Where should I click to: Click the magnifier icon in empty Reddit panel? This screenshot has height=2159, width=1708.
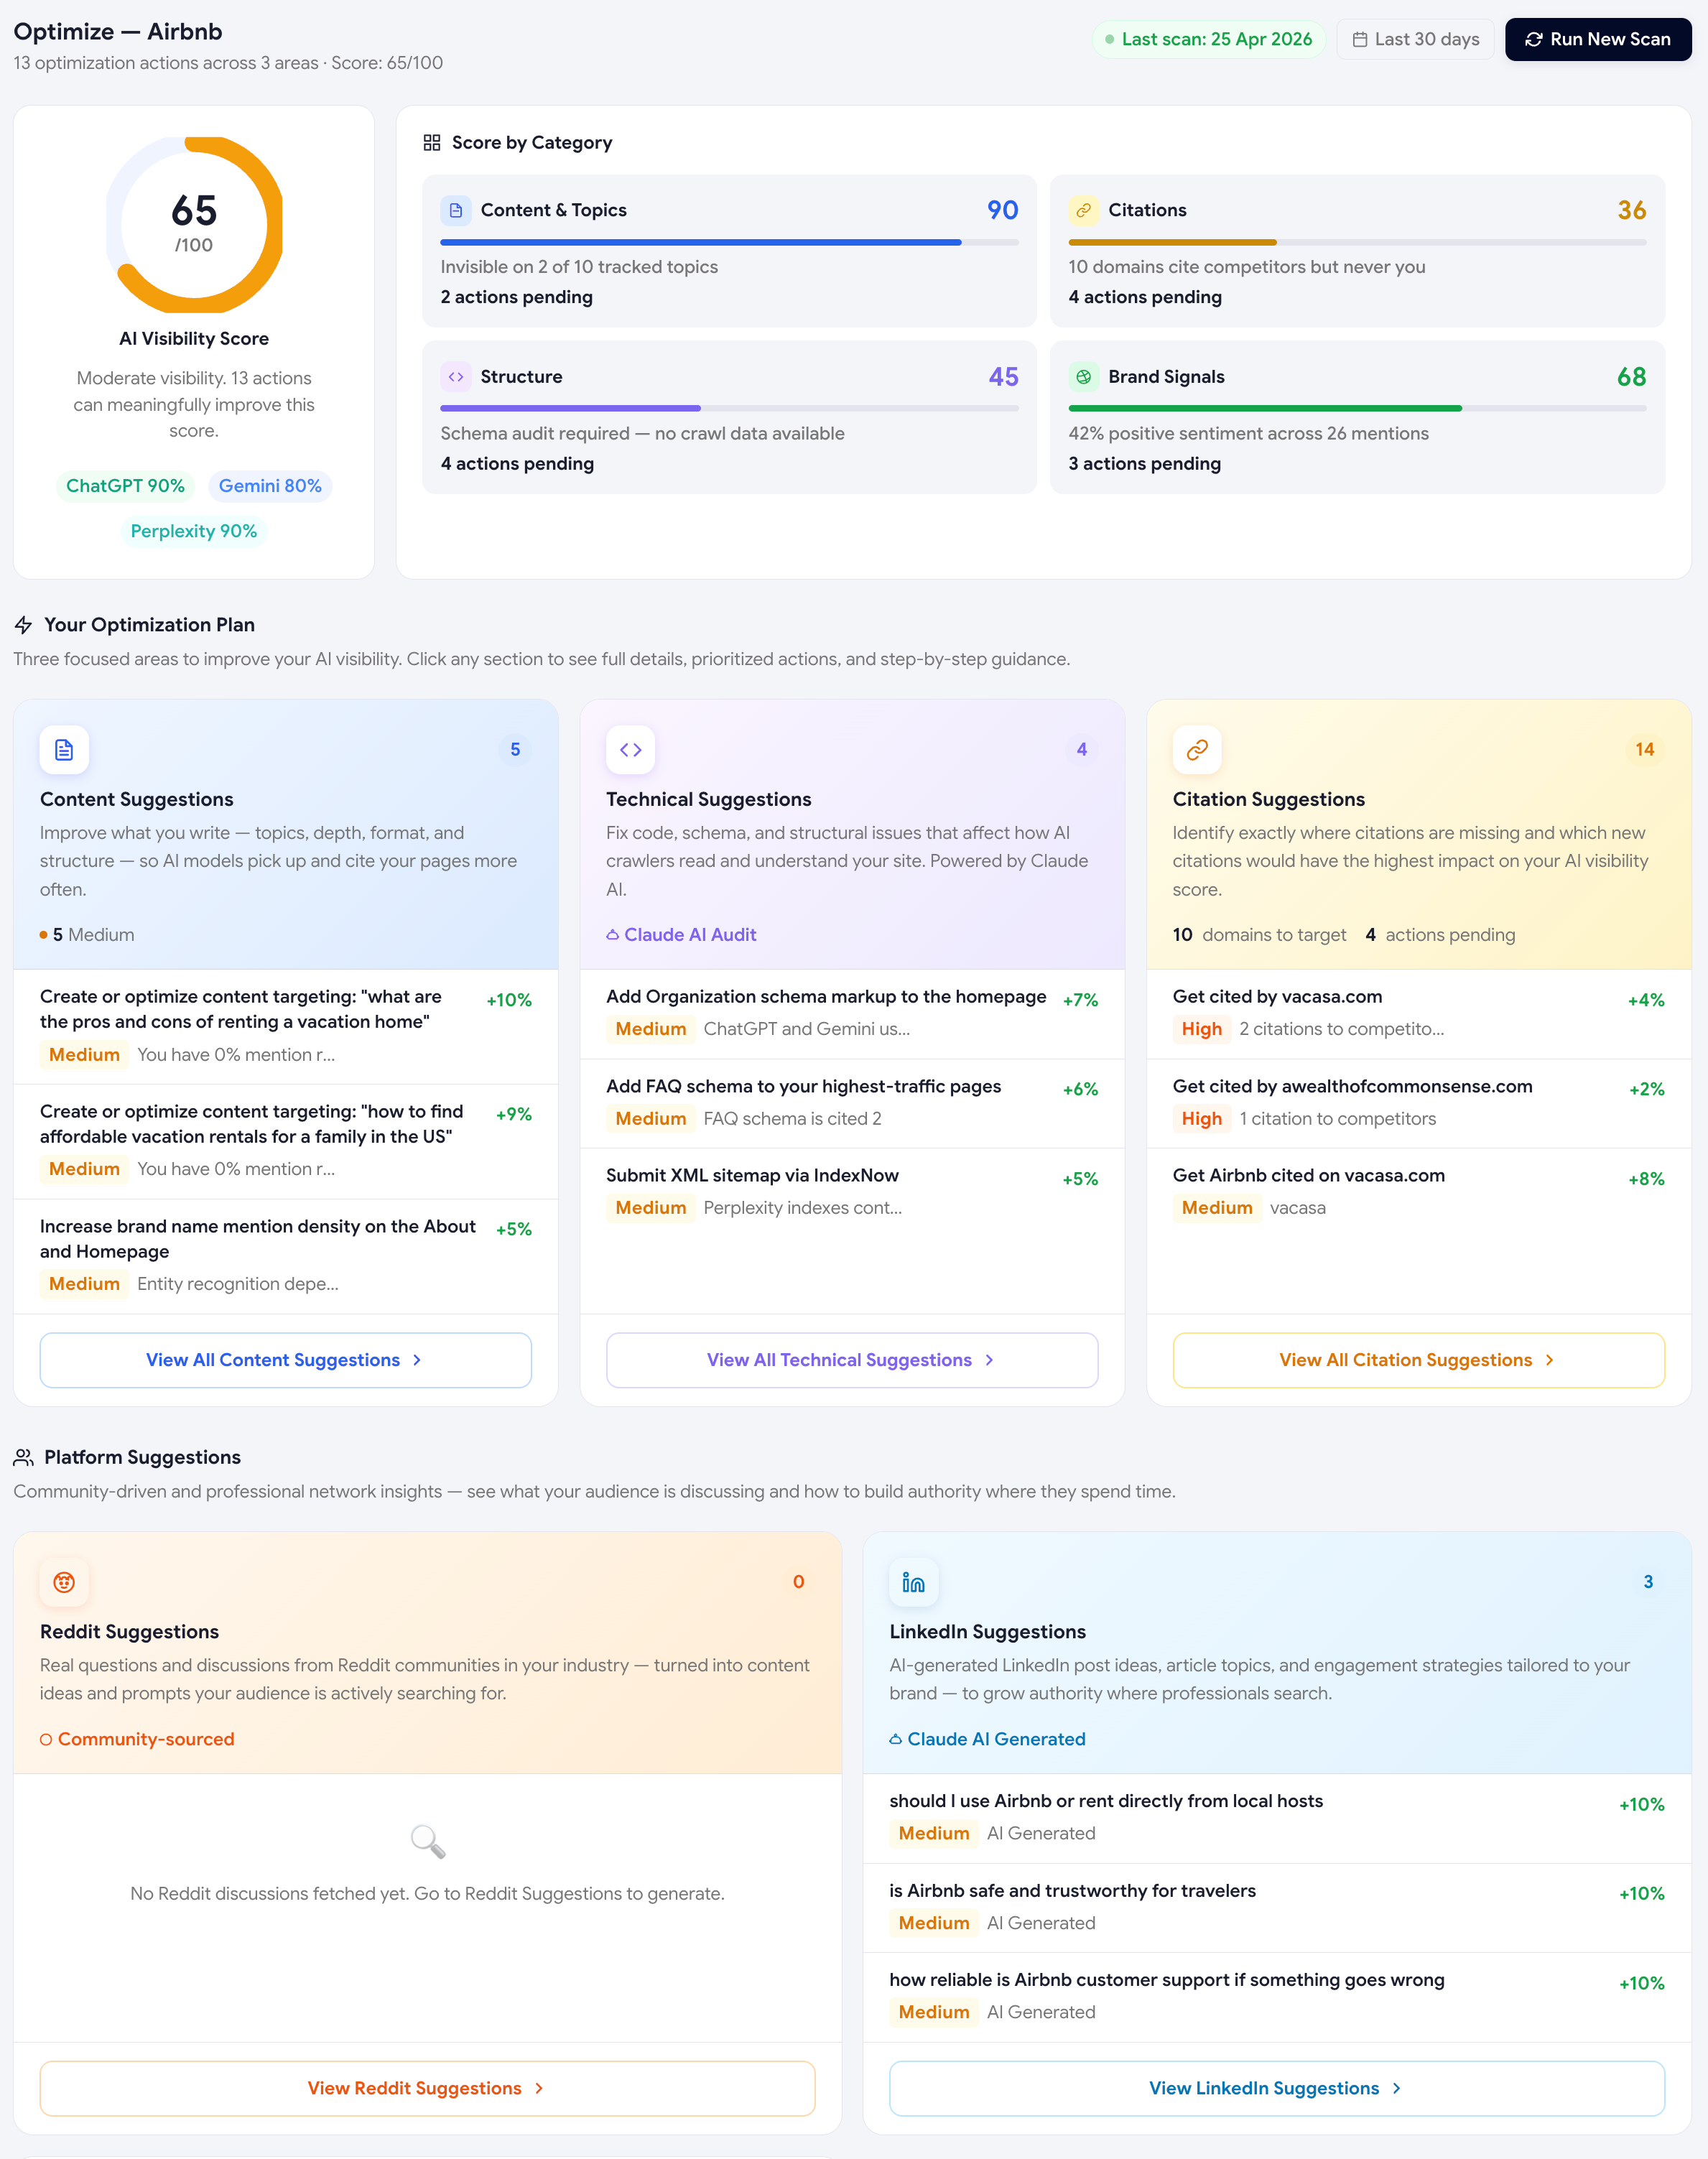pyautogui.click(x=428, y=1841)
